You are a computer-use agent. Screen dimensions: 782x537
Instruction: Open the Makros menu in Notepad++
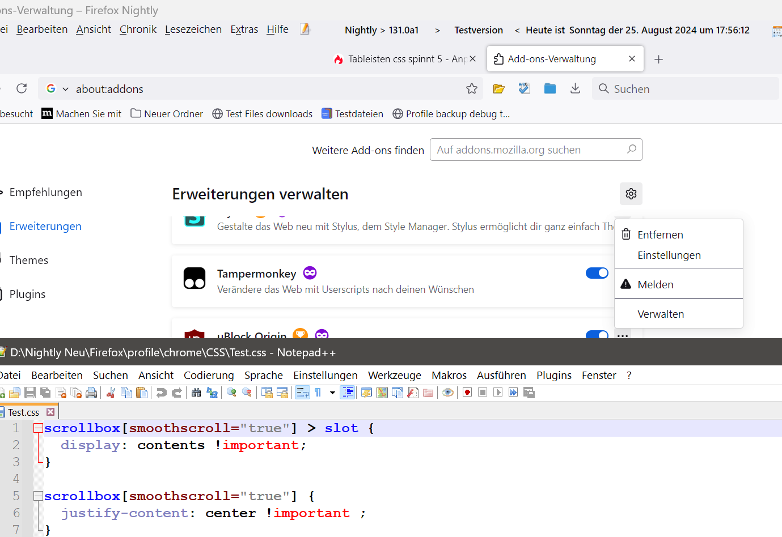coord(449,375)
